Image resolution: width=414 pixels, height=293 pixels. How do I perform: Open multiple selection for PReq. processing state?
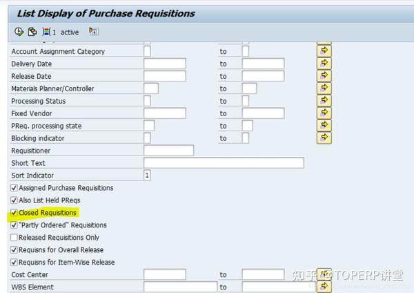point(324,126)
